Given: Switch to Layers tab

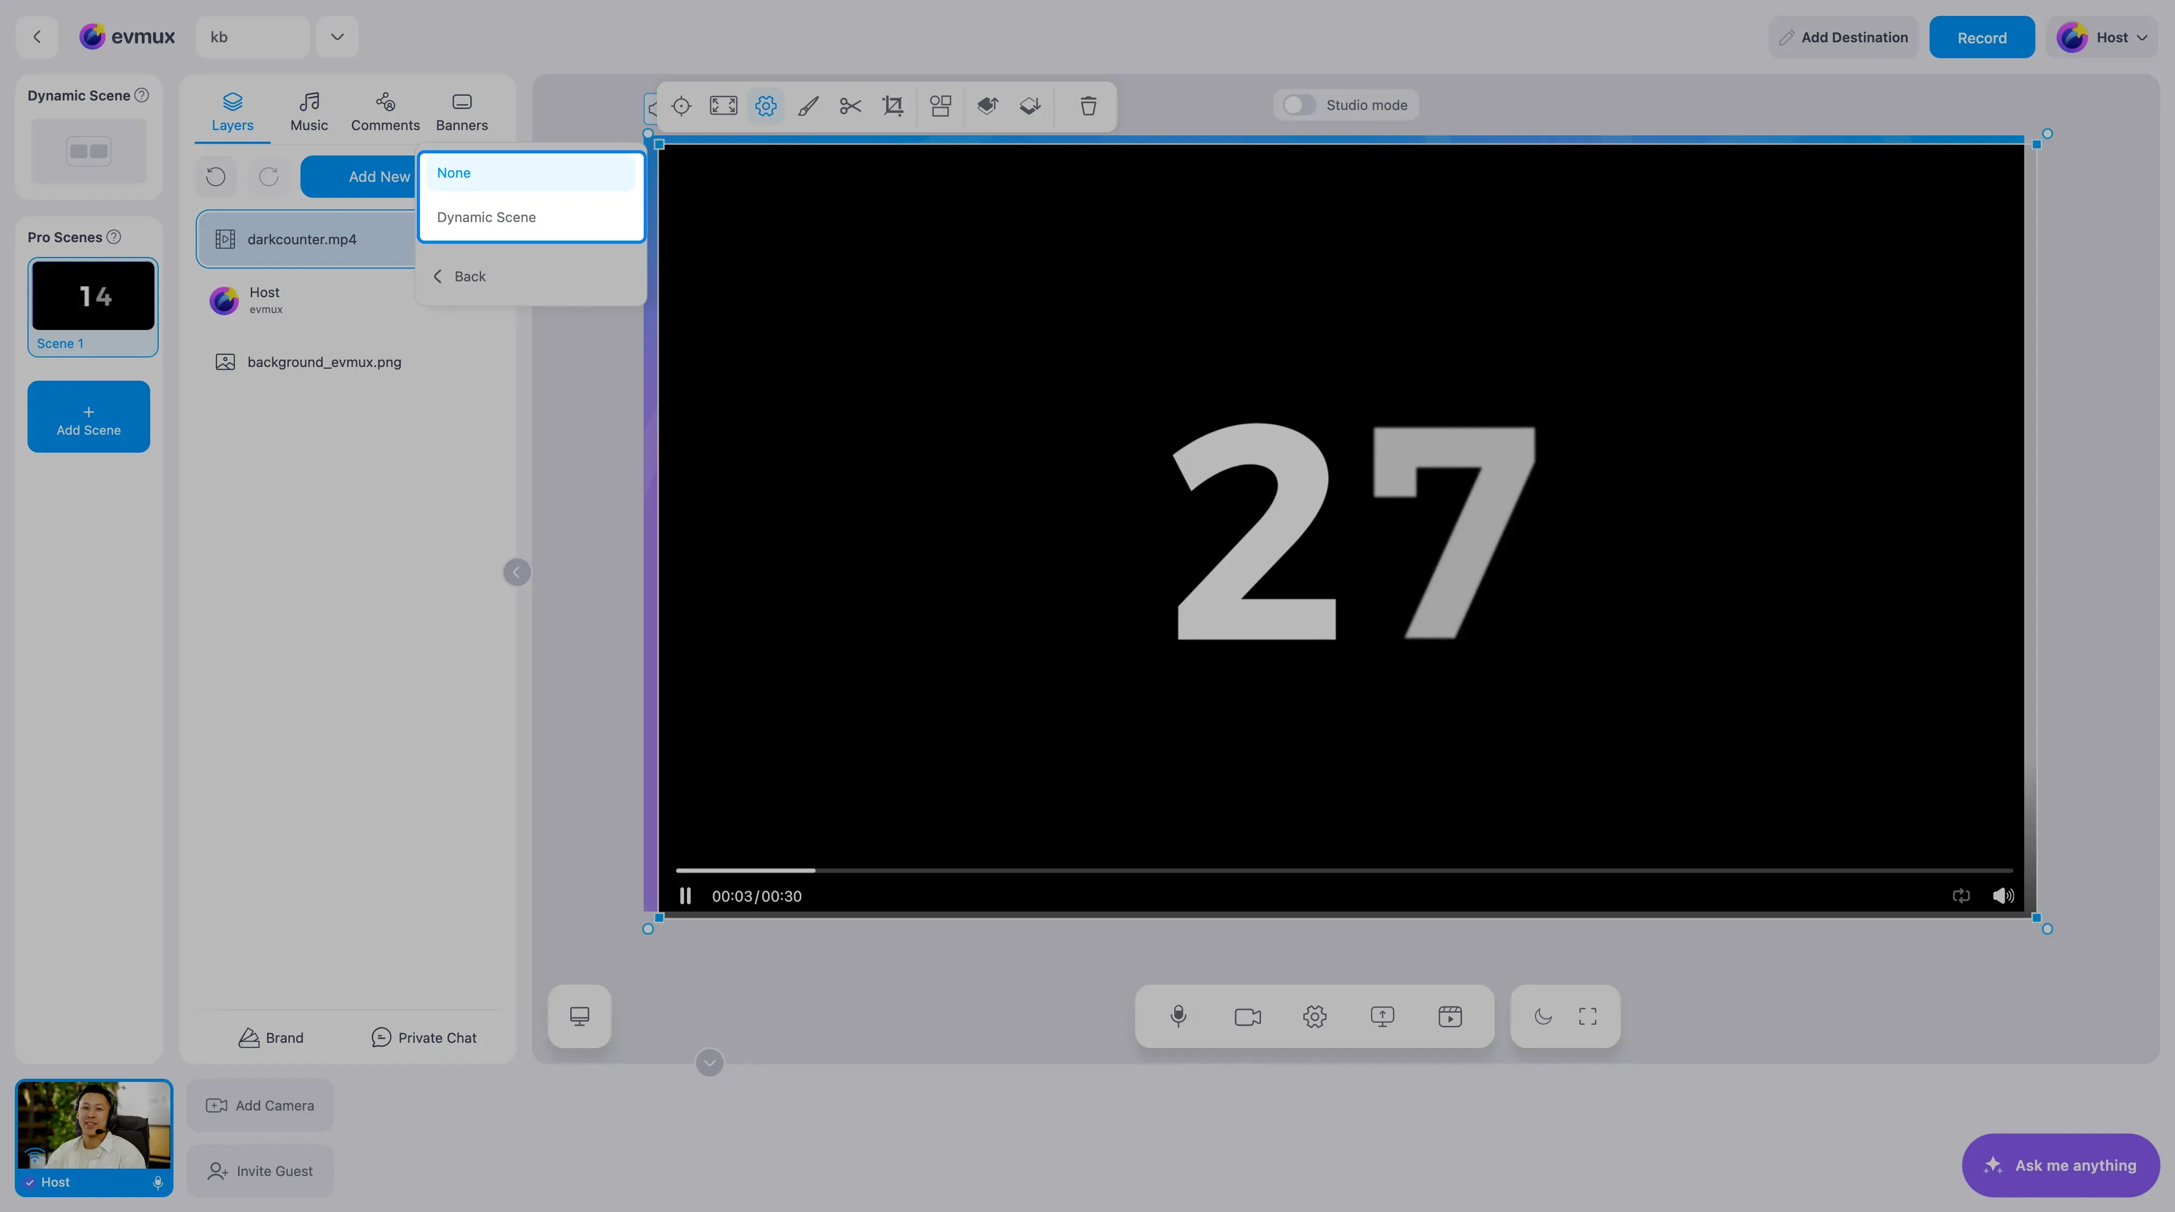Looking at the screenshot, I should coord(232,112).
